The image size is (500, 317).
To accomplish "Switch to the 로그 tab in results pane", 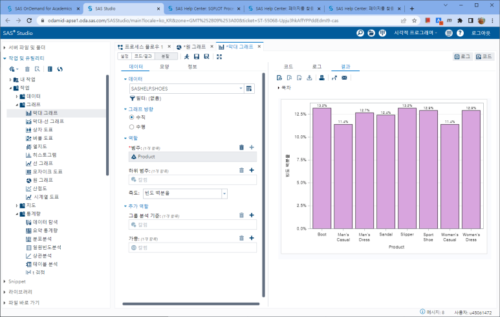I will click(316, 67).
